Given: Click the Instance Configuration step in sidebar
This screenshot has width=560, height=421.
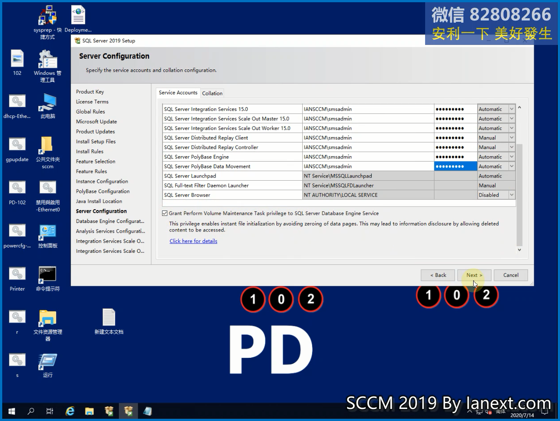Looking at the screenshot, I should click(102, 182).
